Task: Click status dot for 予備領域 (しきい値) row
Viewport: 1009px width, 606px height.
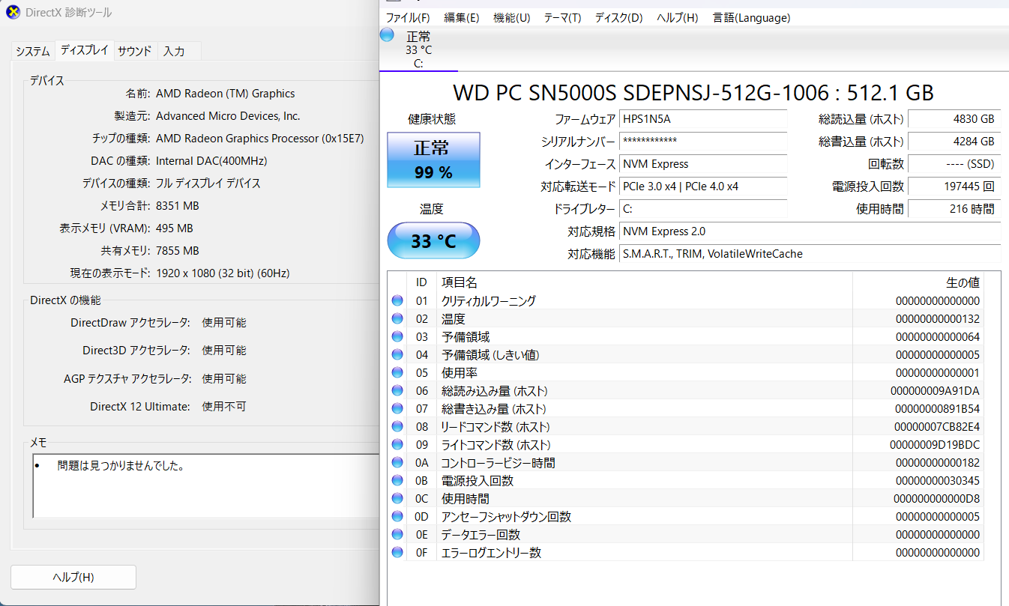Action: tap(397, 355)
